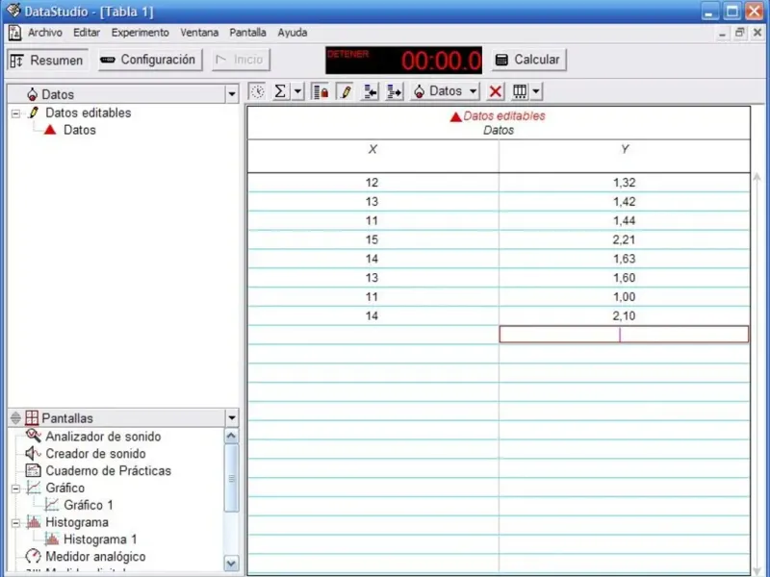Viewport: 770px width, 577px height.
Task: Toggle the lock columns icon
Action: pos(321,91)
